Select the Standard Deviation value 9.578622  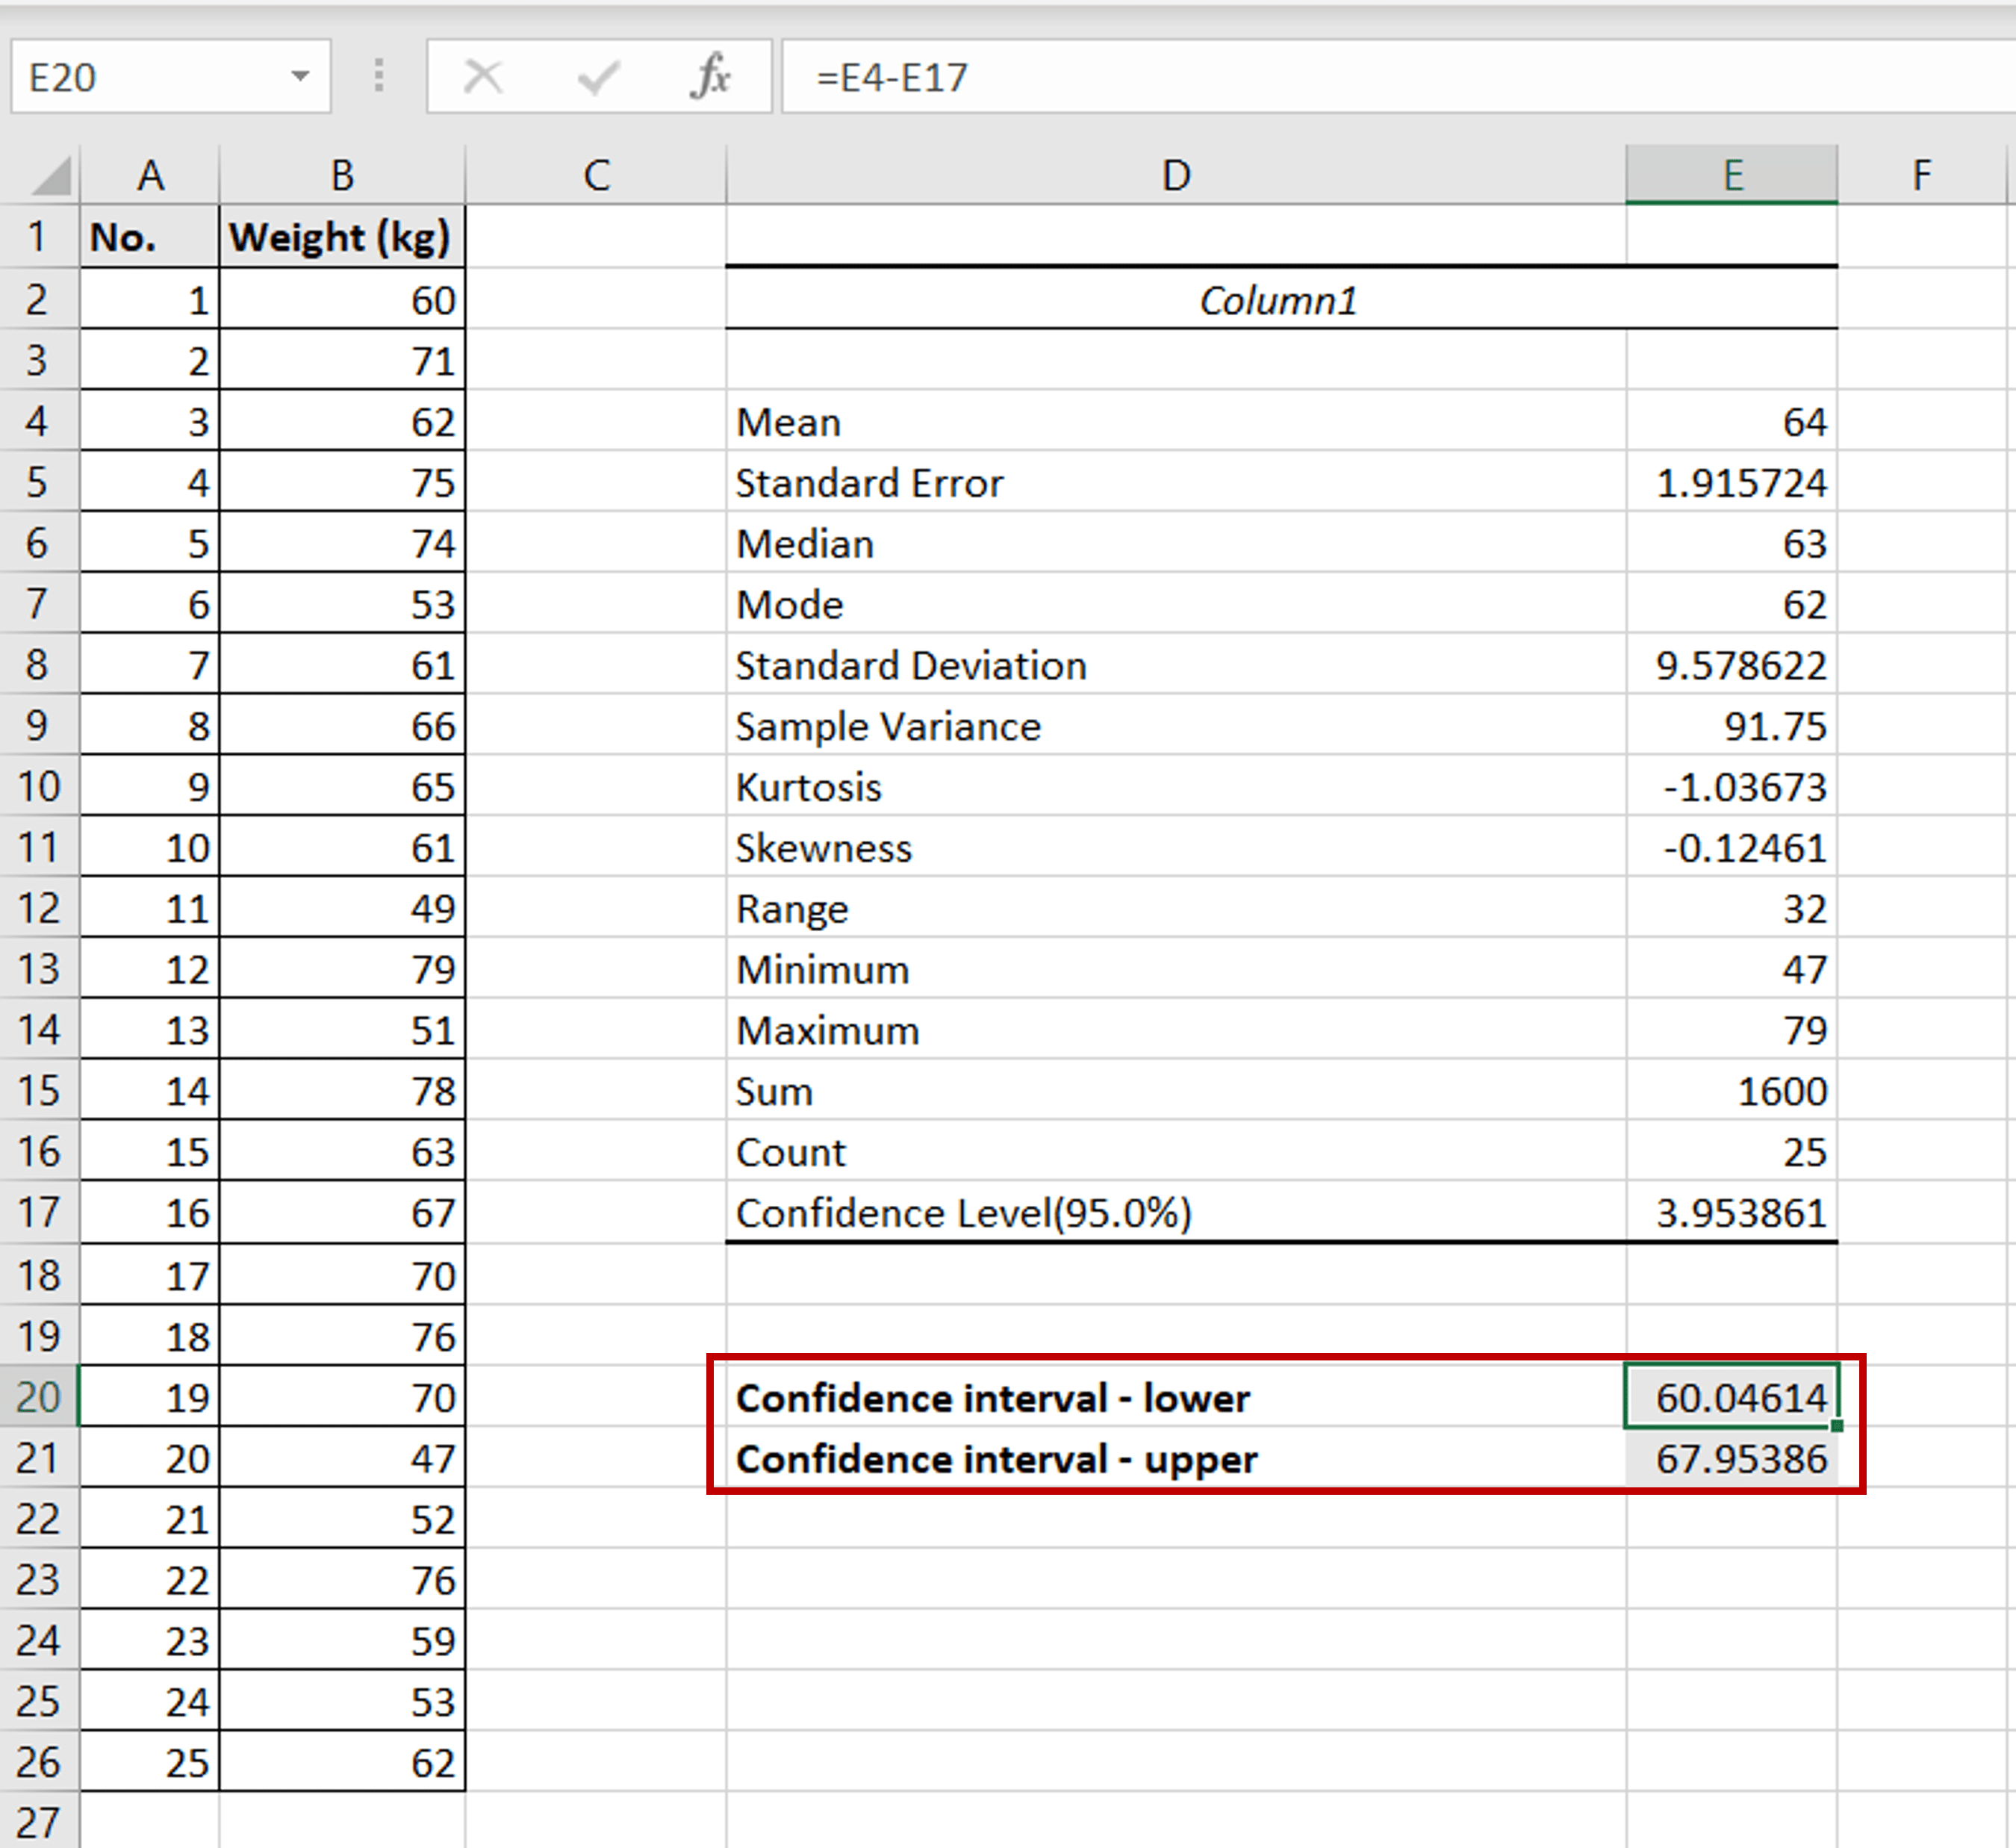[x=1733, y=665]
